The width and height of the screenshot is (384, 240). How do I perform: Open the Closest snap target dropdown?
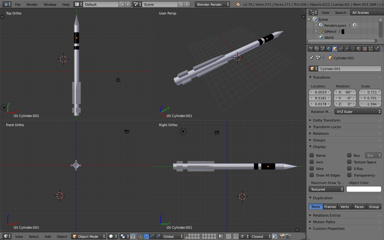(260, 236)
